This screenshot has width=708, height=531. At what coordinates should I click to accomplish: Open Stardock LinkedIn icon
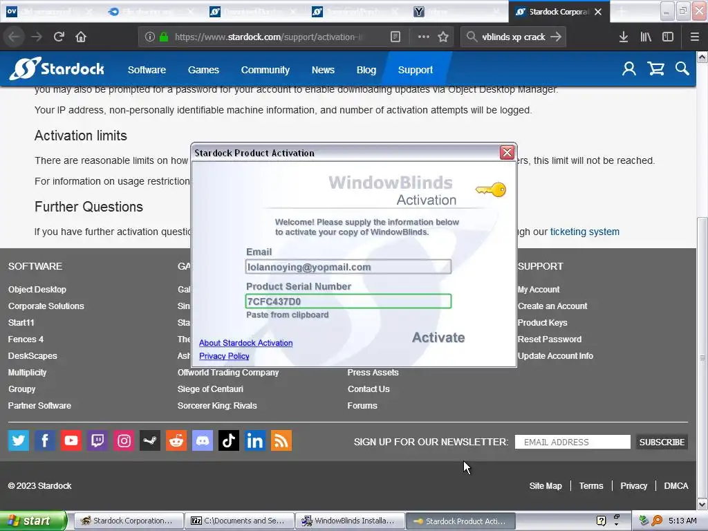(x=254, y=440)
